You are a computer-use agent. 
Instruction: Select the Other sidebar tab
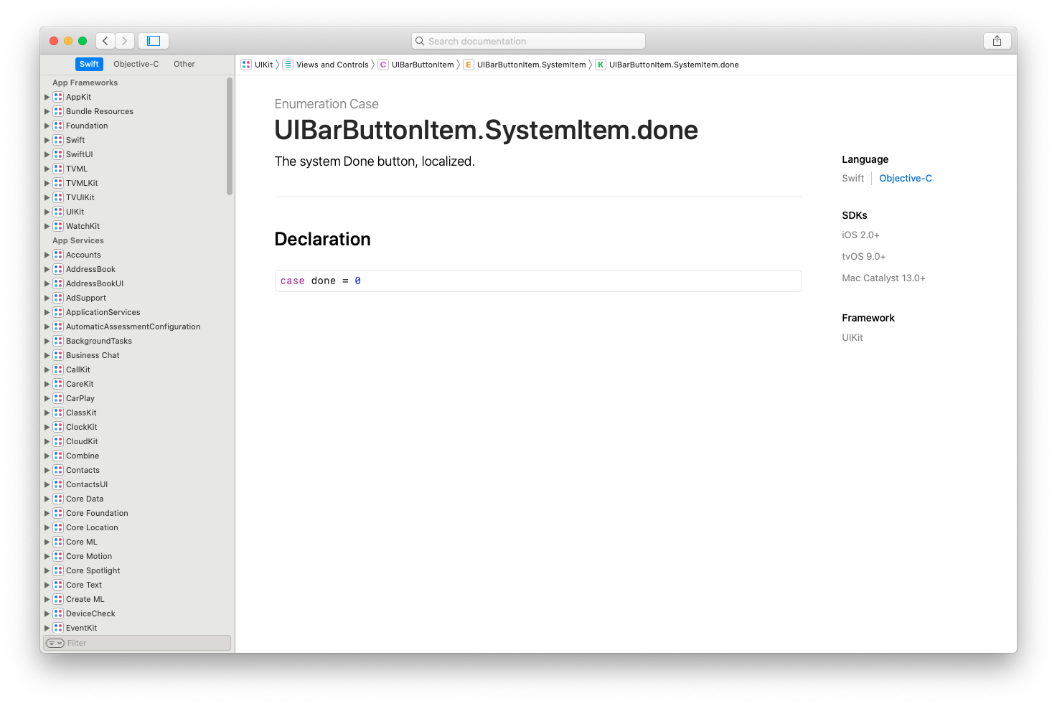[x=184, y=64]
